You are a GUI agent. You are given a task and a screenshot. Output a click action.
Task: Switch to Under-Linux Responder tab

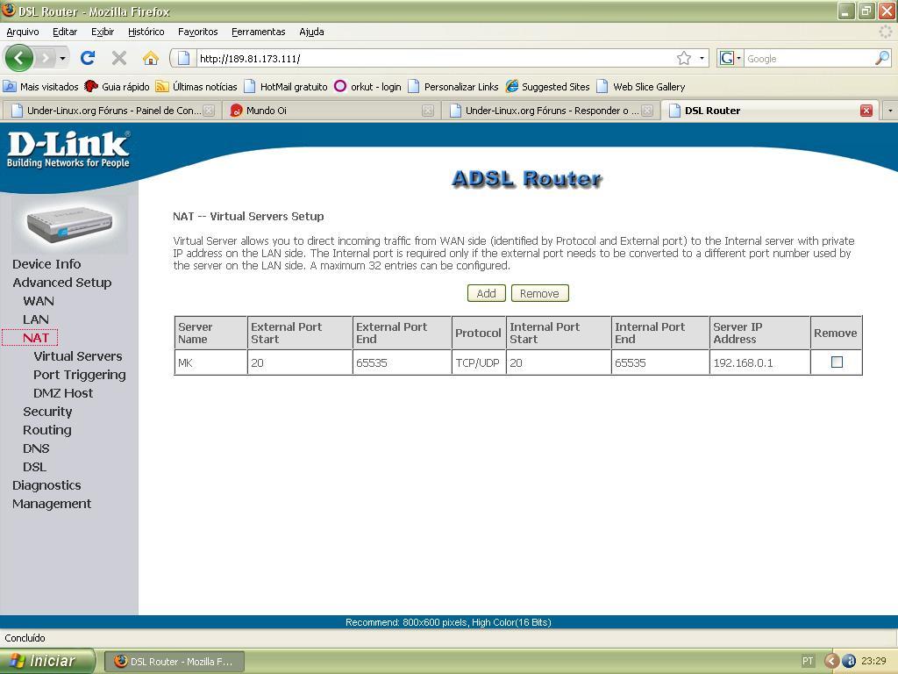[550, 111]
